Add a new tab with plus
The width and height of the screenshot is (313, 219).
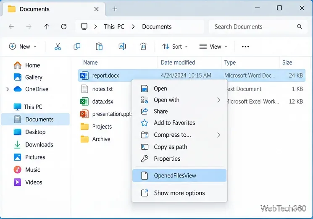point(115,9)
